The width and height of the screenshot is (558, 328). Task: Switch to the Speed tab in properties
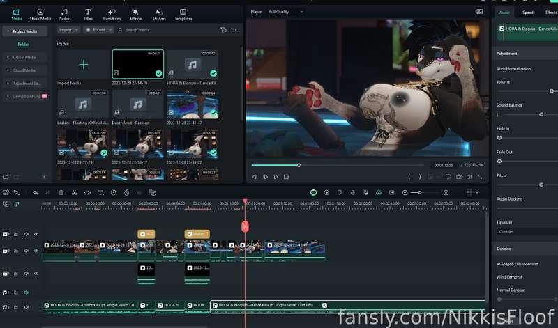528,13
